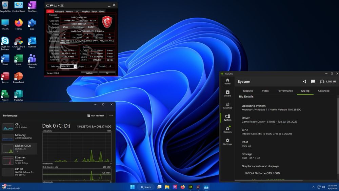The height and width of the screenshot is (191, 339).
Task: Select the CPU tab in CPU-Z
Action: tap(50, 12)
